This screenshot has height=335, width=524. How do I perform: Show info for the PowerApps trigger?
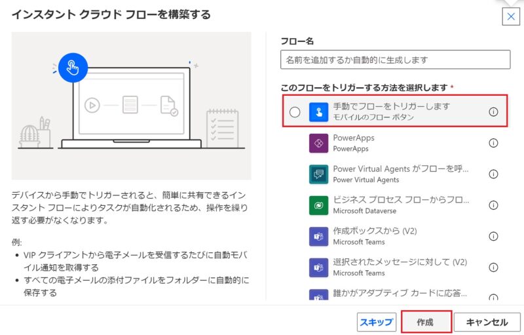[494, 143]
